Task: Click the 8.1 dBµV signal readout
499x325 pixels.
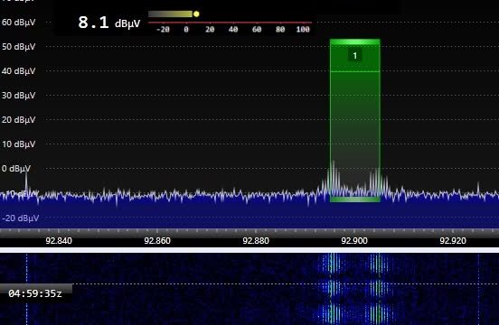Action: [x=109, y=23]
